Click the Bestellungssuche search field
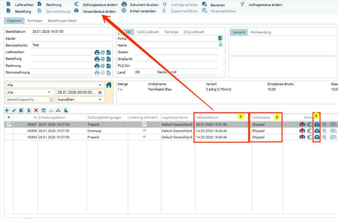This screenshot has height=219, width=338. point(26,100)
